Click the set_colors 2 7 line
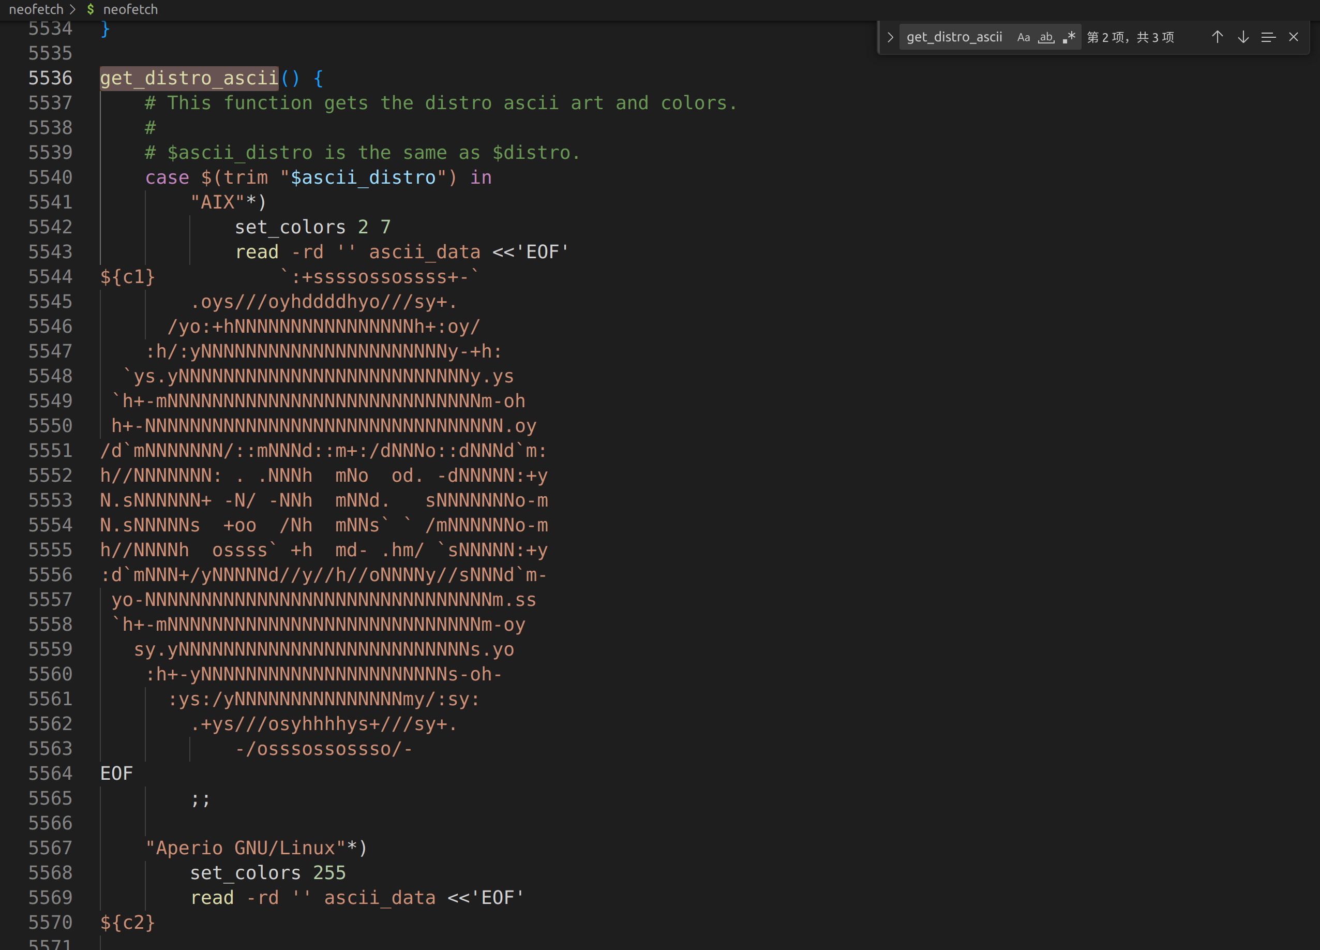The width and height of the screenshot is (1320, 950). pyautogui.click(x=313, y=227)
